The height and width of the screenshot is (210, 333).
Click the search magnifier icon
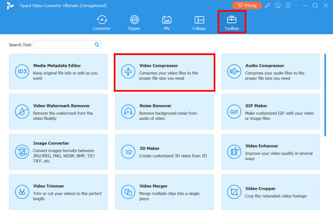click(x=97, y=44)
